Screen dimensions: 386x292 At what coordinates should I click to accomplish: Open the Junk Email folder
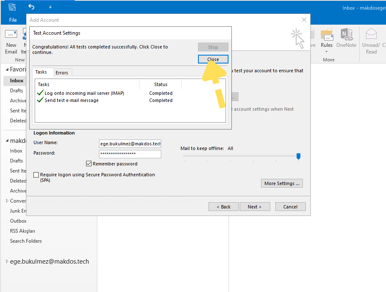[18, 211]
